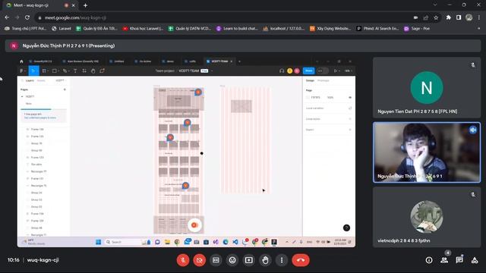The width and height of the screenshot is (486, 273).
Task: Open Chrome three-dot menu
Action: (479, 17)
